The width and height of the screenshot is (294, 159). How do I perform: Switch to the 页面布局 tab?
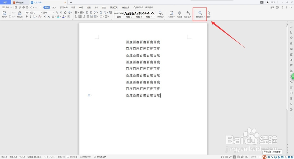64,8
